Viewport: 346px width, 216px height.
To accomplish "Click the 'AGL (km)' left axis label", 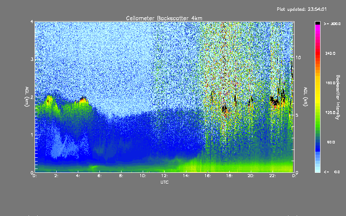I will pos(27,97).
